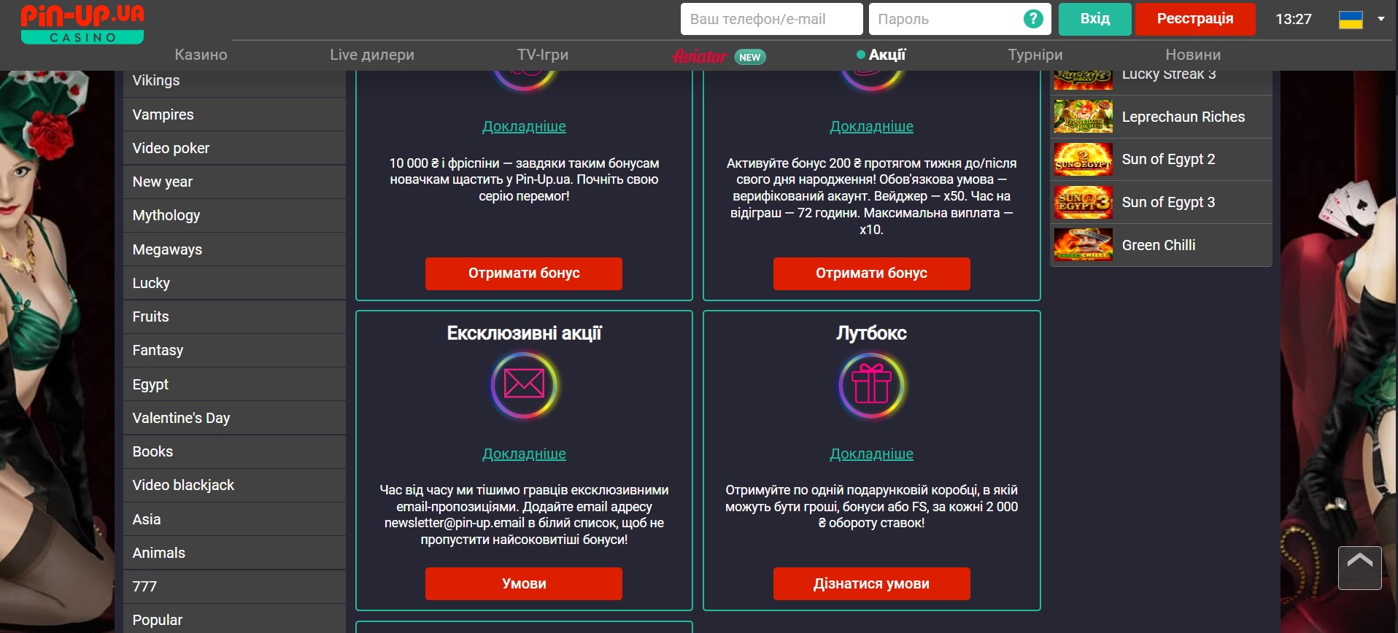This screenshot has width=1398, height=633.
Task: Select the Popular category
Action: pos(234,619)
